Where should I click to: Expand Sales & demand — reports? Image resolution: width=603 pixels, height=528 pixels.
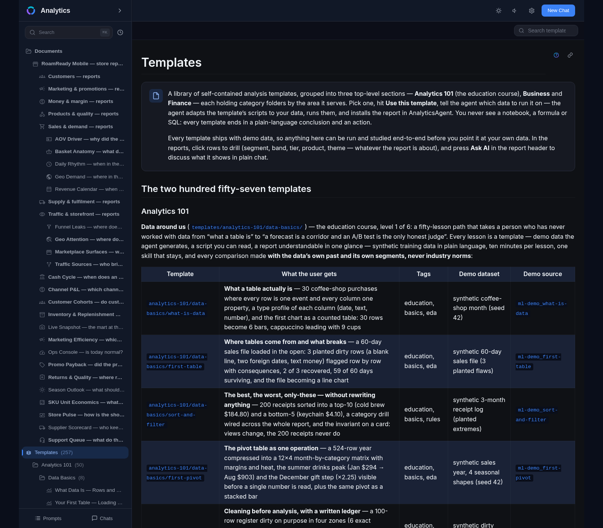pos(82,127)
